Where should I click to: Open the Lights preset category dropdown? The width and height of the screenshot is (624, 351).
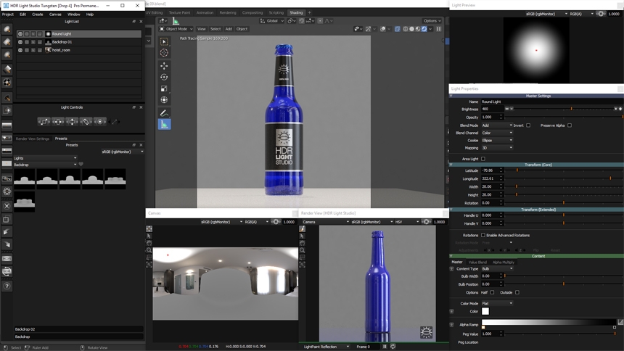(45, 158)
